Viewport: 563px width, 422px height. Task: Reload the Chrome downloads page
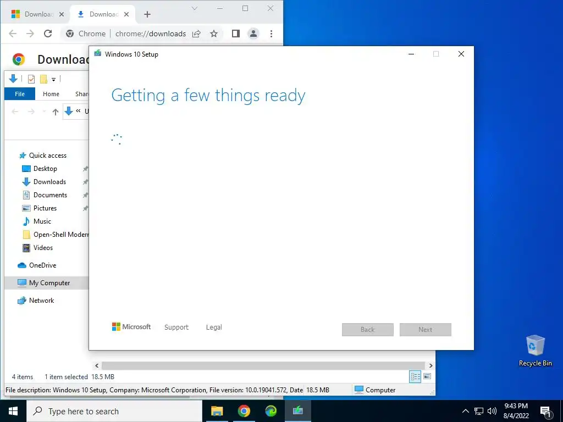coord(48,34)
